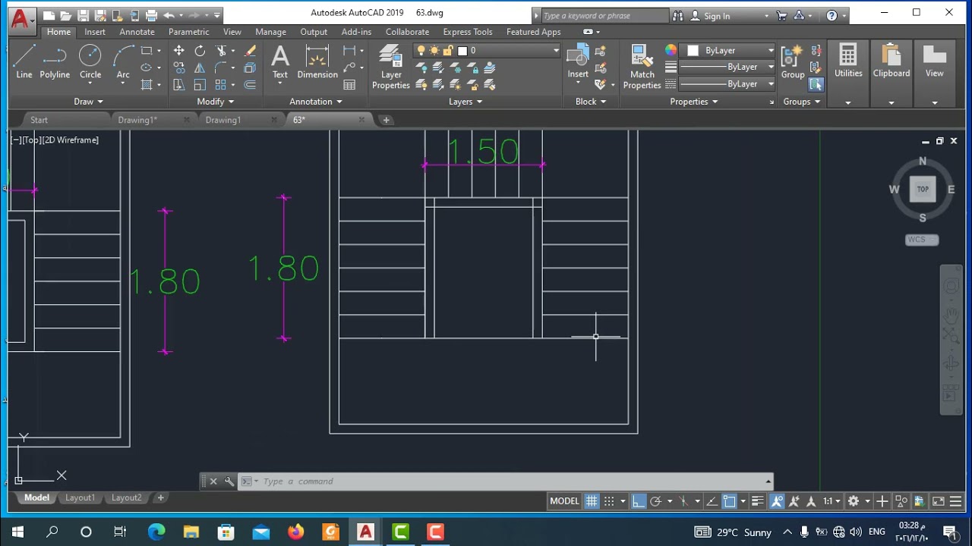
Task: Click Insert block icon
Action: [x=578, y=61]
